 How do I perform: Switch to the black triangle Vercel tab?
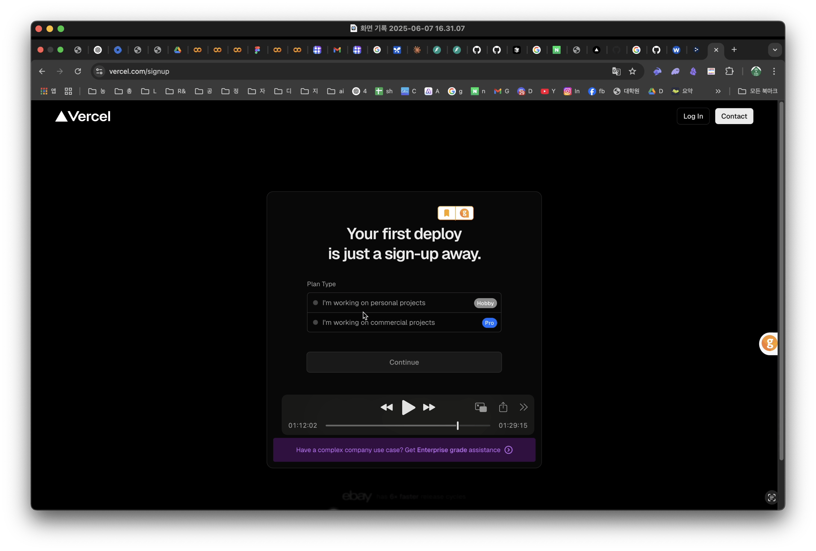click(596, 50)
